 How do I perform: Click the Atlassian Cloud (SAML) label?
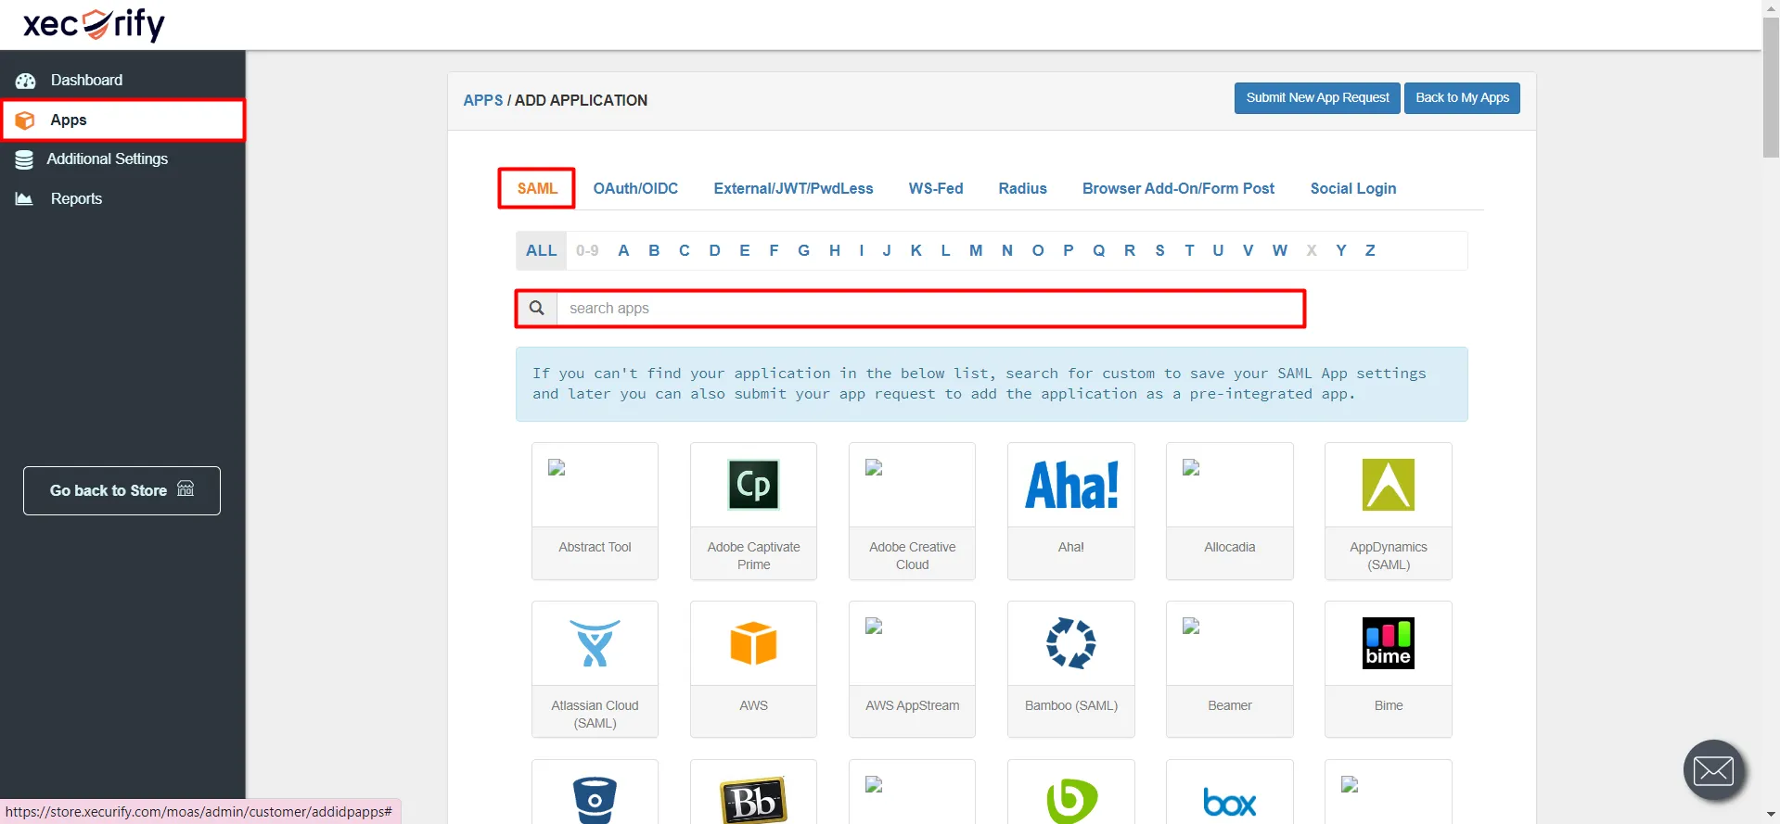(595, 715)
